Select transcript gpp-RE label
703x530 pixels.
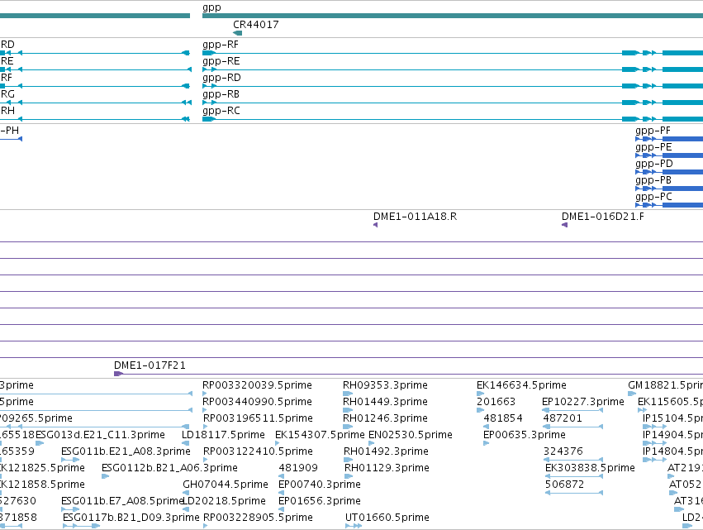click(x=221, y=61)
